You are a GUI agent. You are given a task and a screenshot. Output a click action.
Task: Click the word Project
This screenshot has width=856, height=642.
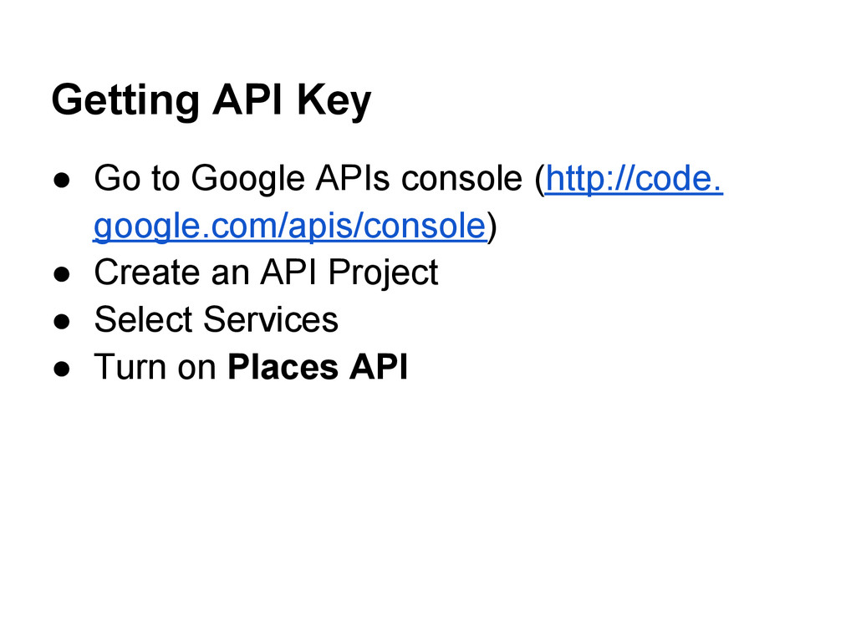tap(383, 272)
